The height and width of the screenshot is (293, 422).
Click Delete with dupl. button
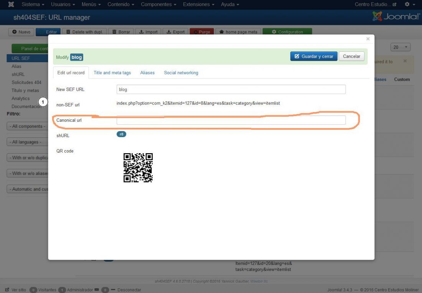(84, 32)
